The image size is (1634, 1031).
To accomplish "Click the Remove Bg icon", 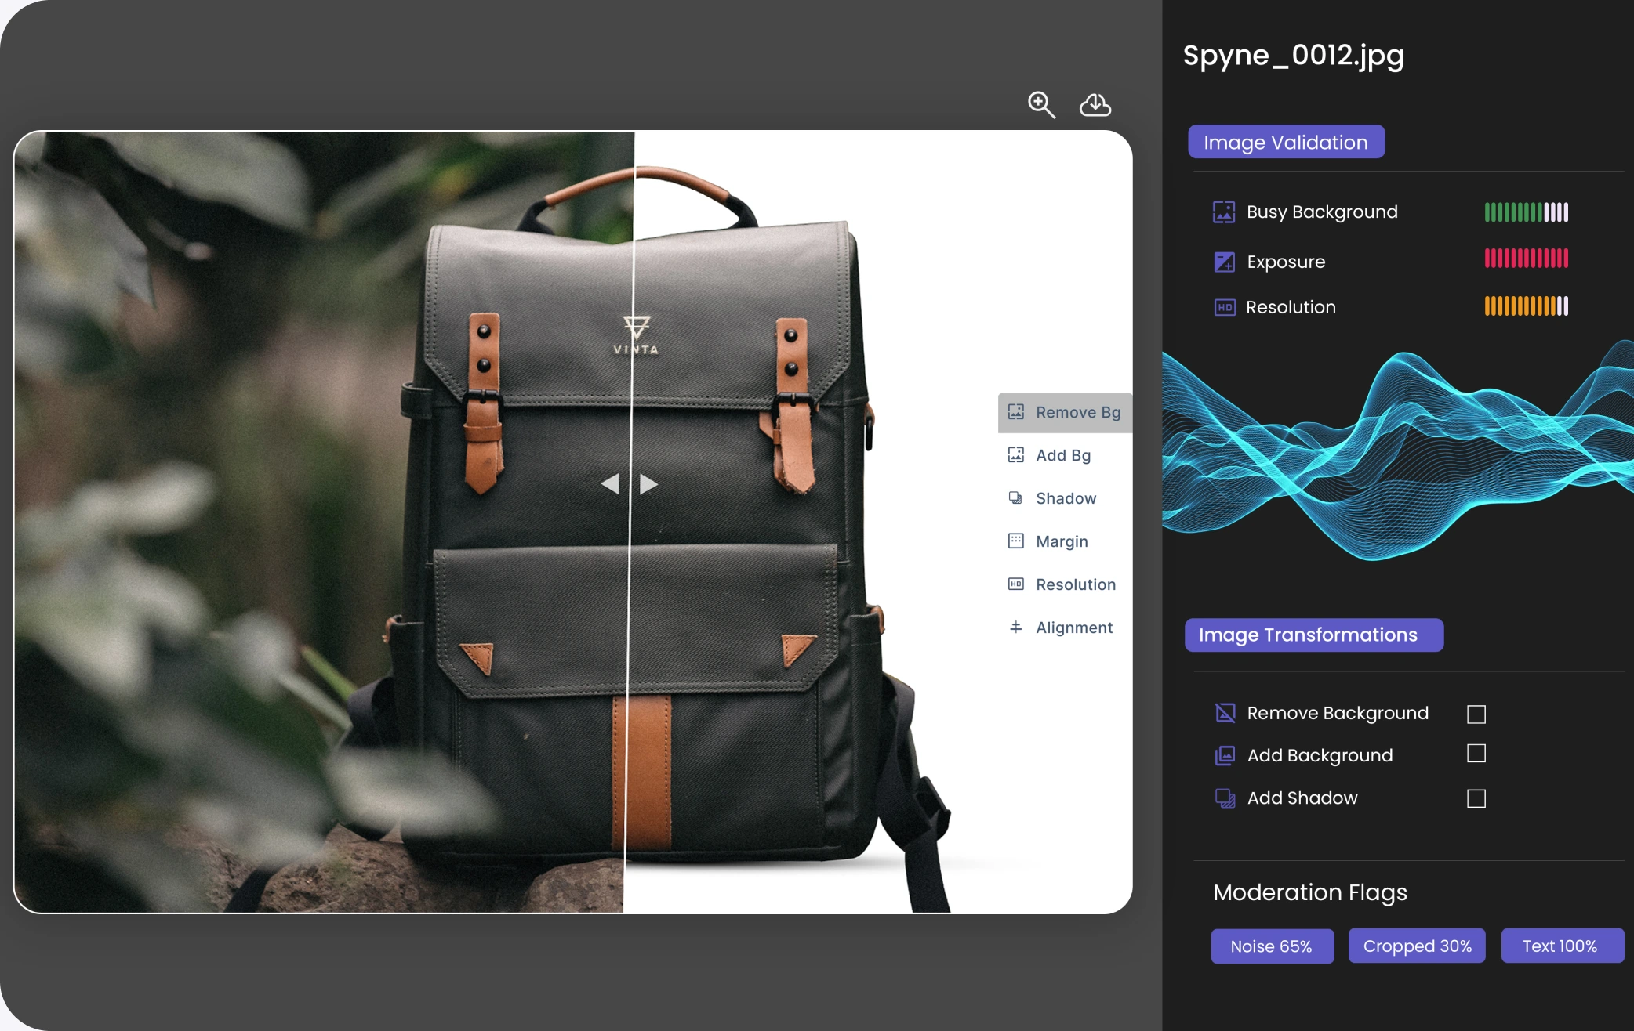I will [1016, 411].
